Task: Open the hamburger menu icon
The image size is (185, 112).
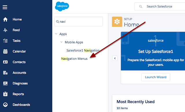Action: (x=5, y=7)
